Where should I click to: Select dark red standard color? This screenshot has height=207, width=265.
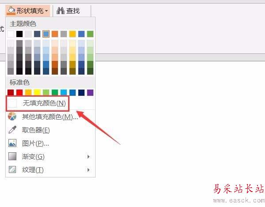pos(11,93)
